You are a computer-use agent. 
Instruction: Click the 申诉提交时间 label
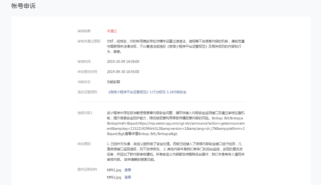(87, 72)
